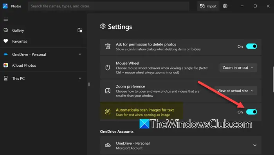Image resolution: width=274 pixels, height=155 pixels.
Task: Click the 'Microsoft Account' subtitle text
Action: pyautogui.click(x=129, y=148)
